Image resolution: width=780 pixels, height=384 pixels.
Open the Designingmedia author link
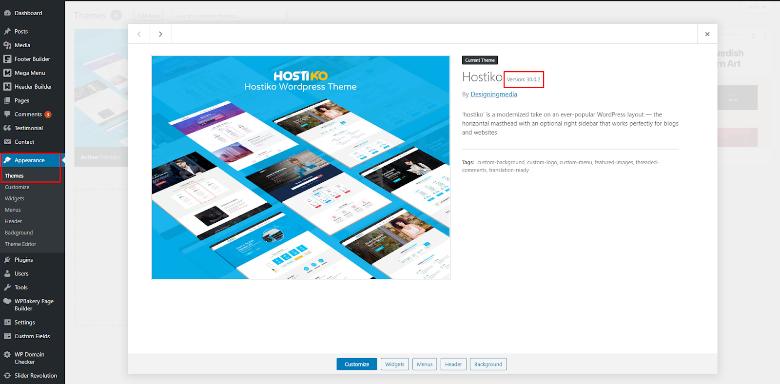pyautogui.click(x=494, y=95)
